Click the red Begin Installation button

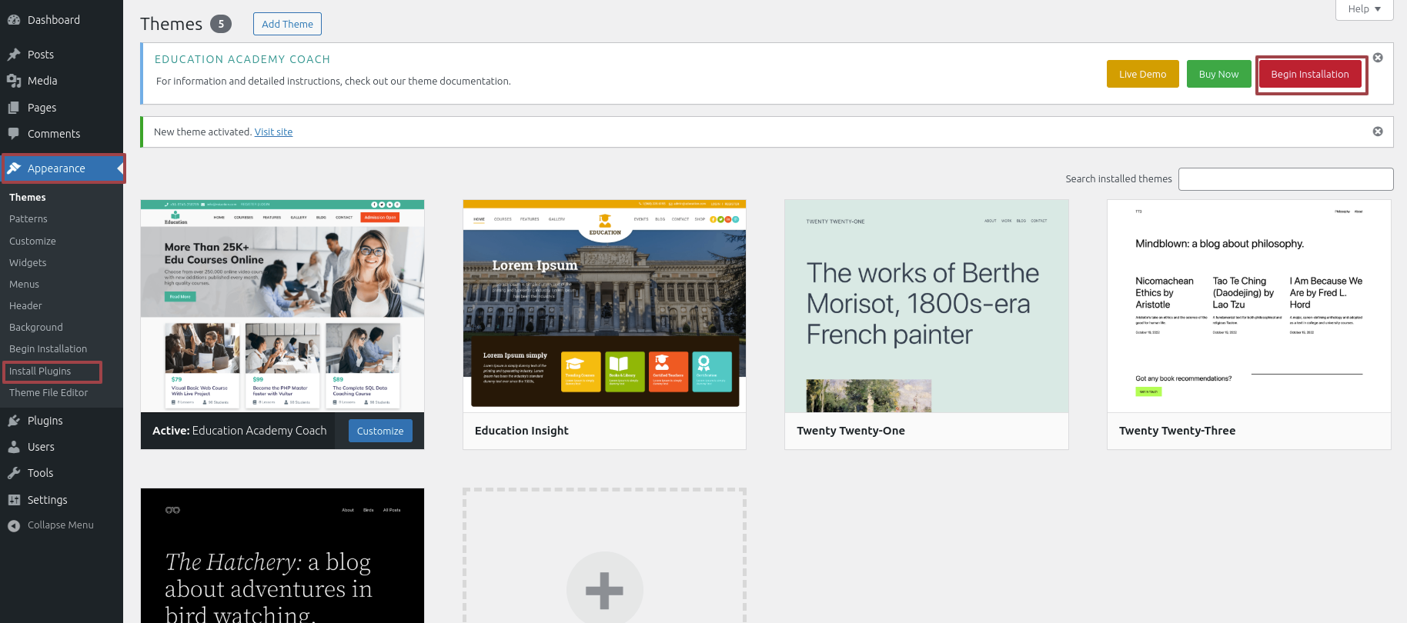[1310, 74]
